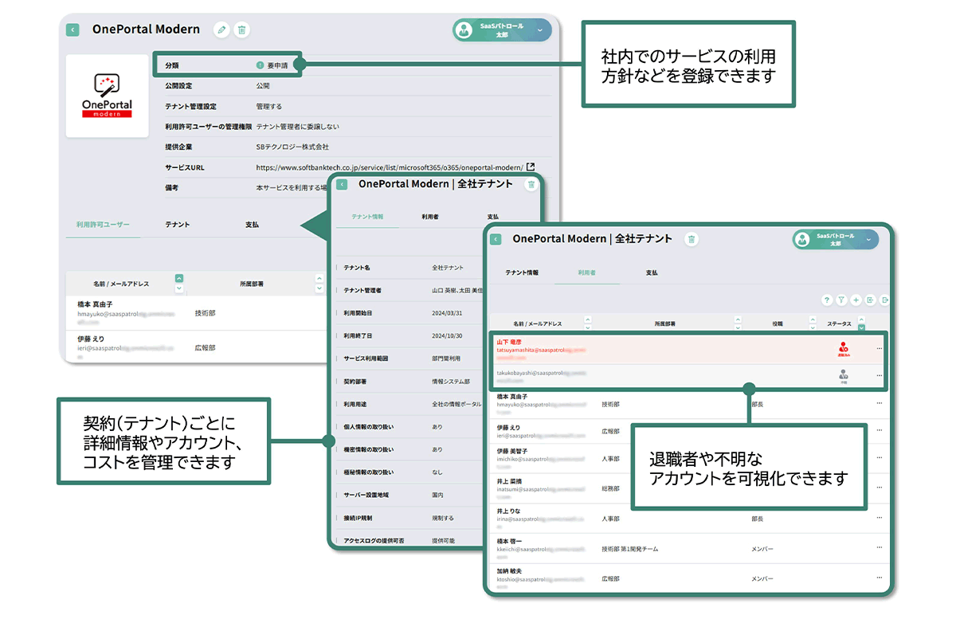Click the tatsuyamashita@saaspatrol email address
This screenshot has width=956, height=623.
click(x=541, y=352)
